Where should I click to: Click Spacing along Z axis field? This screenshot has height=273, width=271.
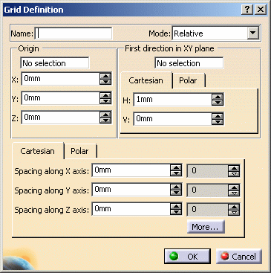tap(131, 209)
